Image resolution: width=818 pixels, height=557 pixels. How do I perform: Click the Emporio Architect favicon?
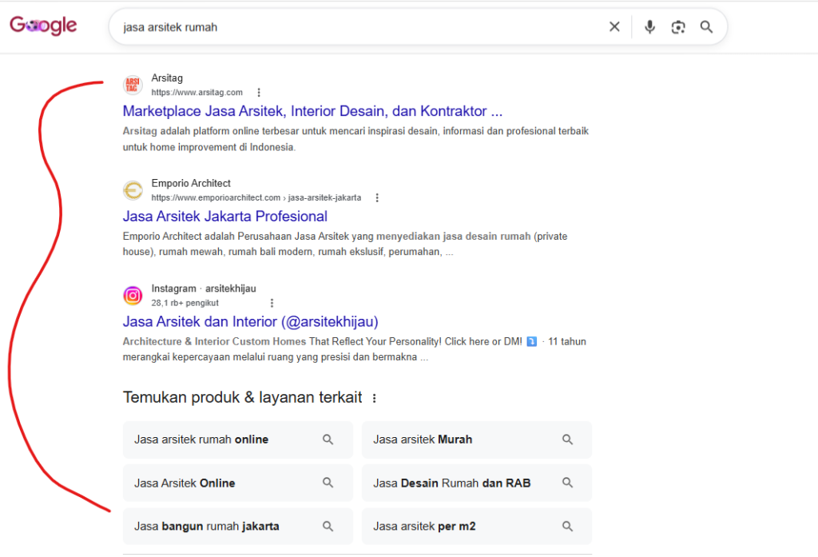pos(133,190)
